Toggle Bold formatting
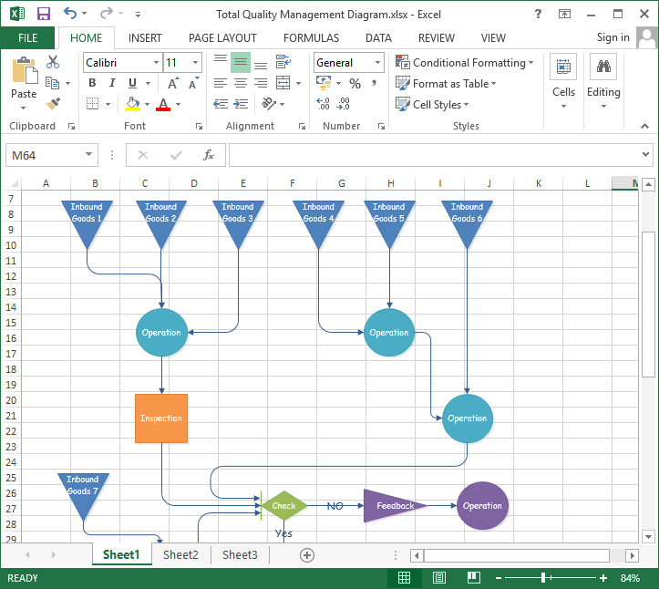The image size is (659, 589). 92,84
